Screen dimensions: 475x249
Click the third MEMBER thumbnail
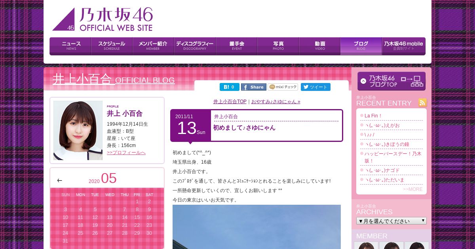coord(417,245)
